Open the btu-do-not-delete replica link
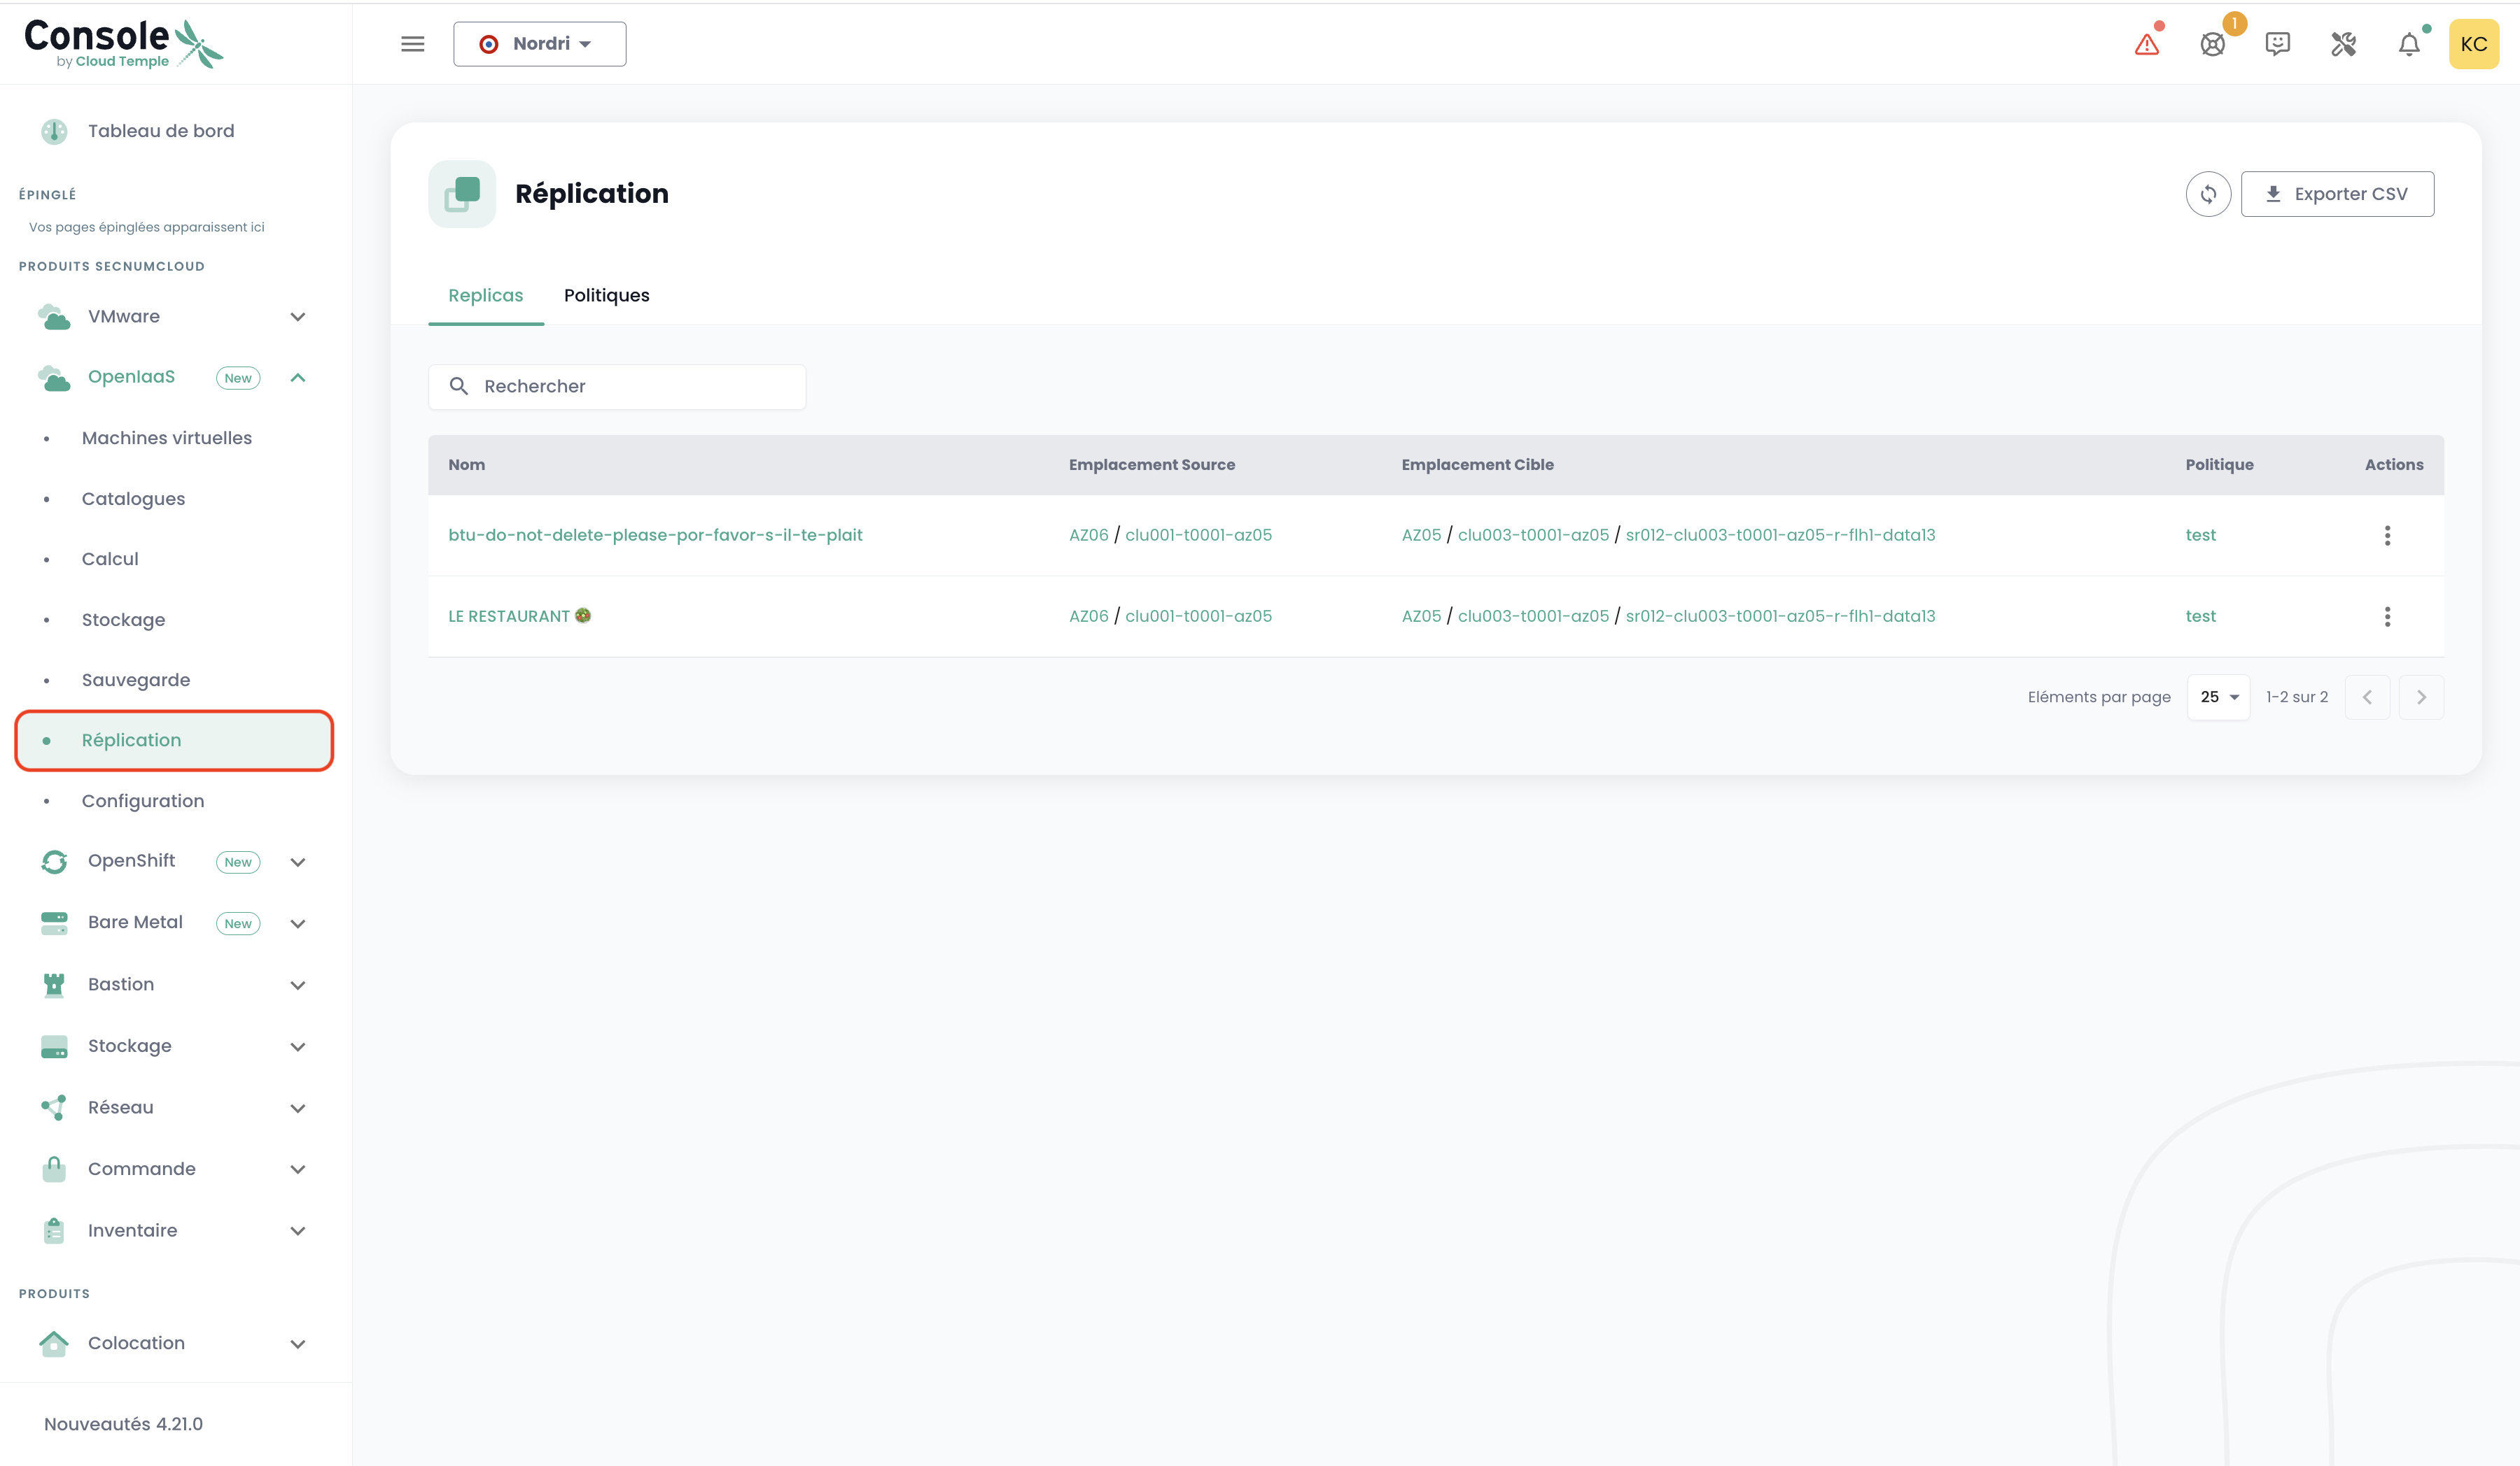The width and height of the screenshot is (2520, 1466). tap(655, 534)
